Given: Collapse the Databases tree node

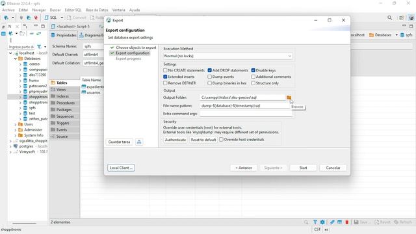Looking at the screenshot, I should coord(16,58).
